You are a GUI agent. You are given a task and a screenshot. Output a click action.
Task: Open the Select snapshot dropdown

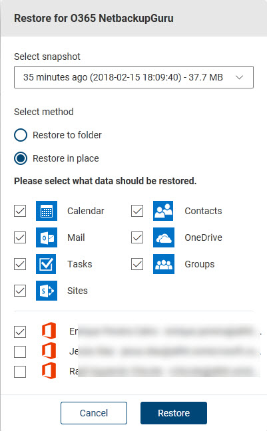pos(134,77)
